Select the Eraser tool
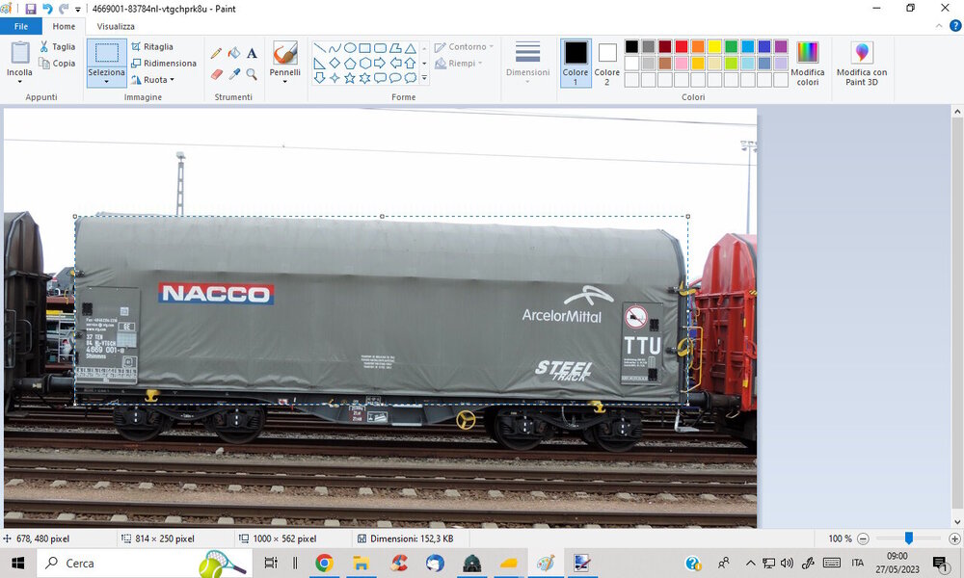Viewport: 964px width, 578px height. (216, 74)
